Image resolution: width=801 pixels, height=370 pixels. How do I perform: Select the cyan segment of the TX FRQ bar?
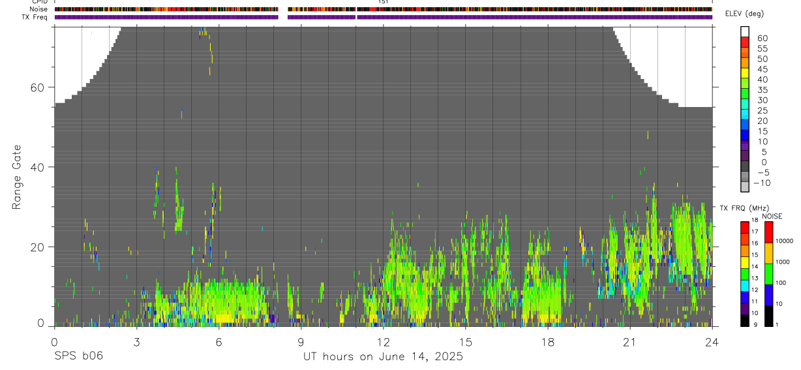point(745,285)
